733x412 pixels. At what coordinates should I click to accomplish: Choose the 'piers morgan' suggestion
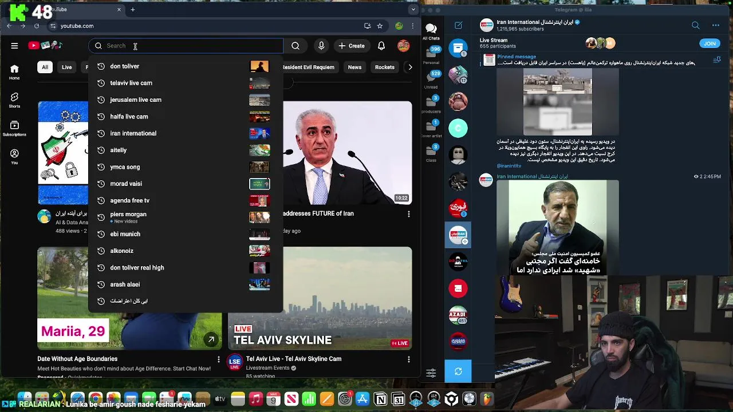tap(186, 217)
